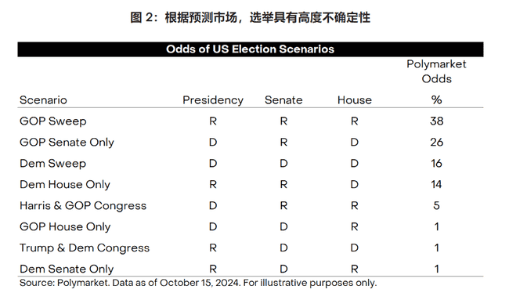
Task: Click the Scenario column header
Action: 43,100
